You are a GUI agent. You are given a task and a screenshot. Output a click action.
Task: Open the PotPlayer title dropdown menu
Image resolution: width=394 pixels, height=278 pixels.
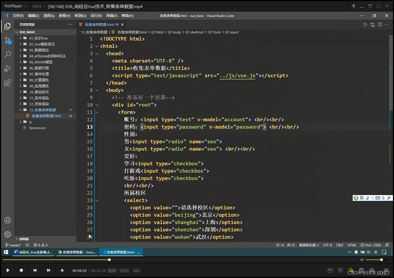click(16, 6)
